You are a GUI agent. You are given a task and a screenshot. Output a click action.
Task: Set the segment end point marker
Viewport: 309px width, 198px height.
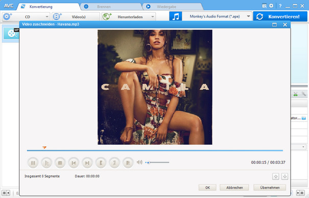(x=114, y=163)
